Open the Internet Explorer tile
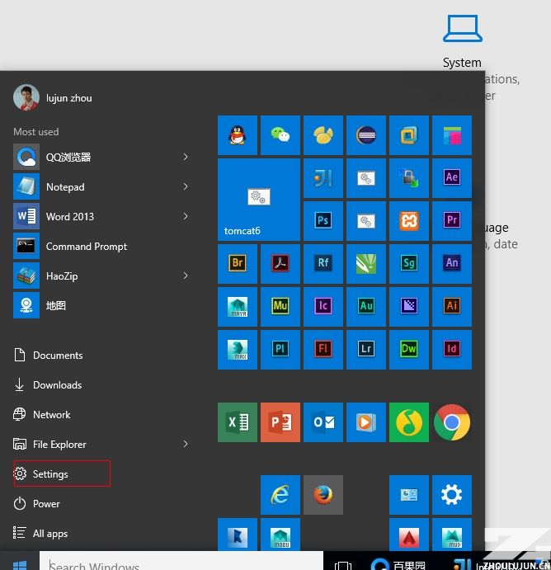Image resolution: width=551 pixels, height=570 pixels. coord(280,495)
